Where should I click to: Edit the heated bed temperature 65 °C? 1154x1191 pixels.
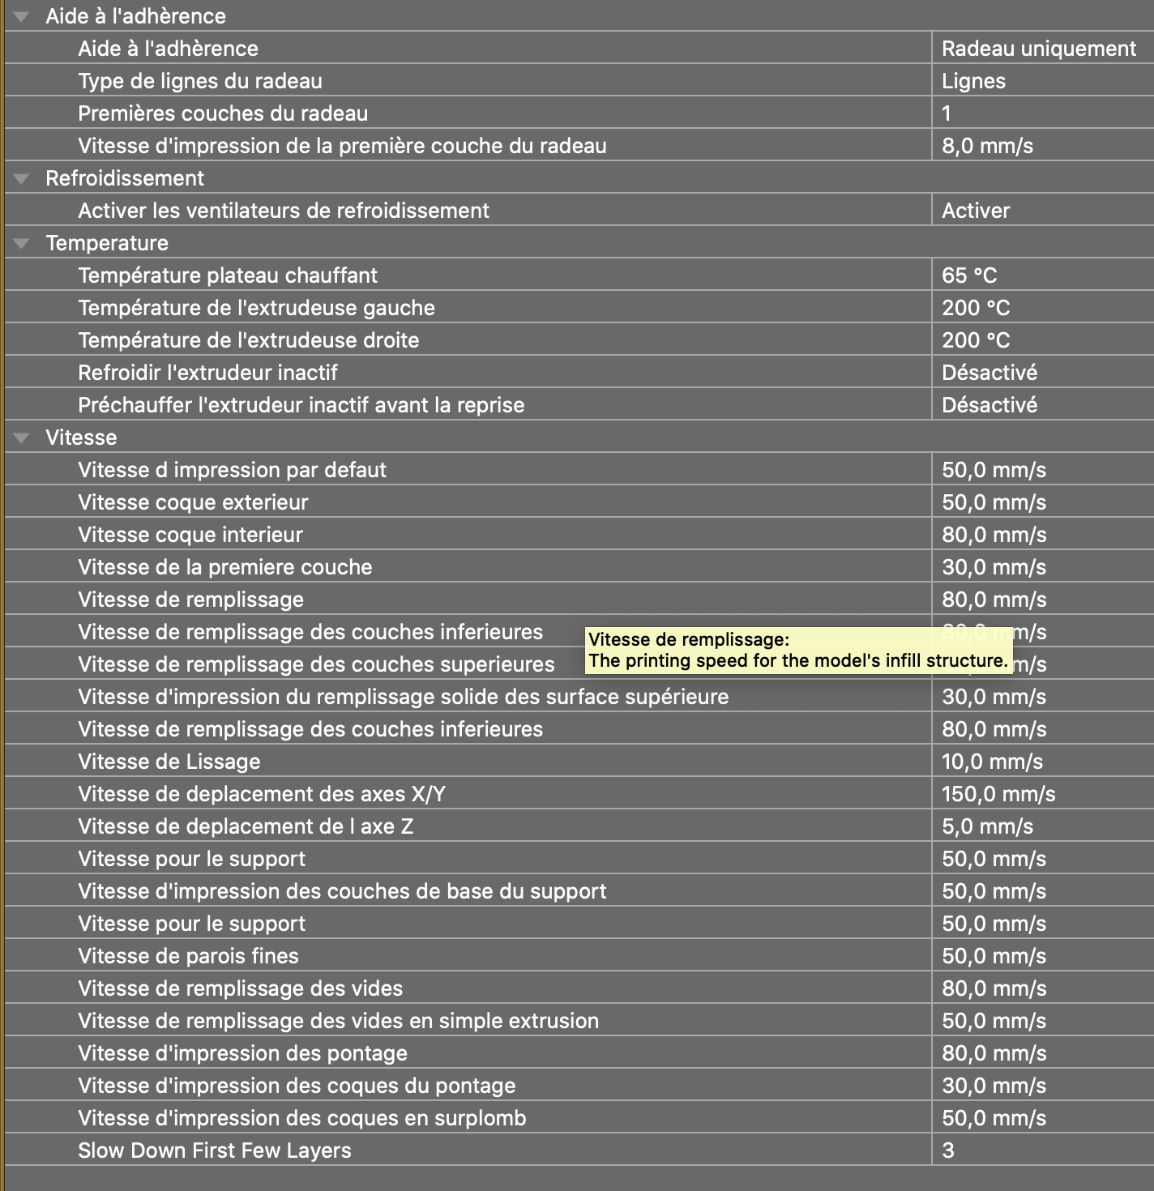pos(969,275)
